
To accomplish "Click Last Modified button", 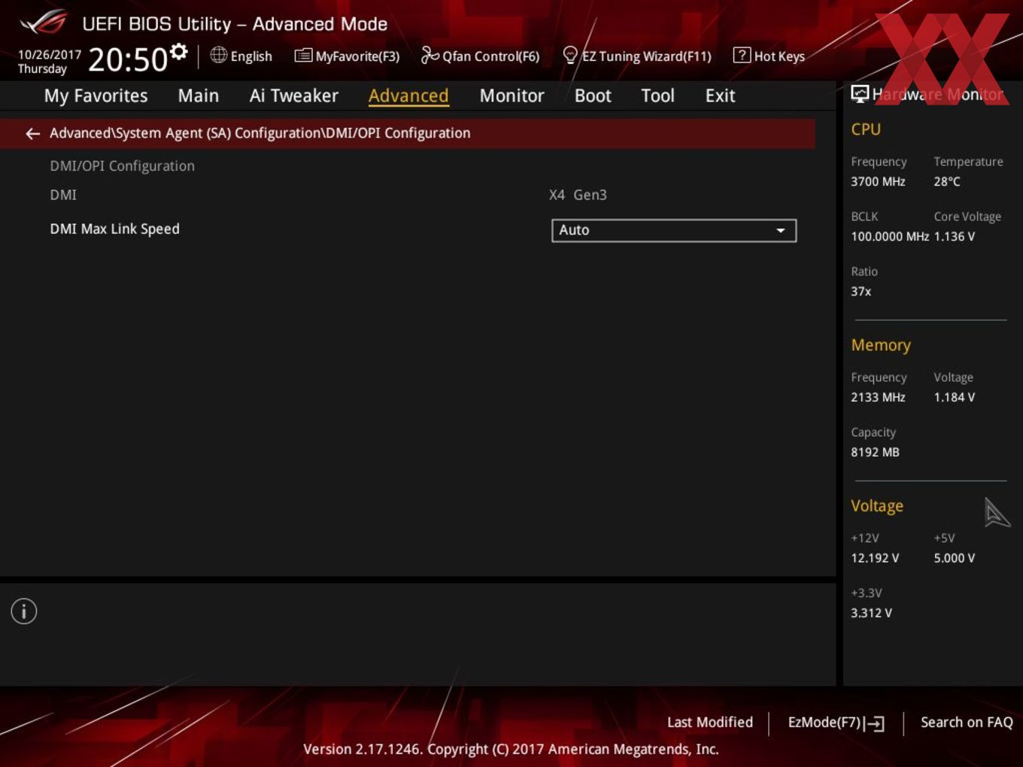I will [710, 722].
